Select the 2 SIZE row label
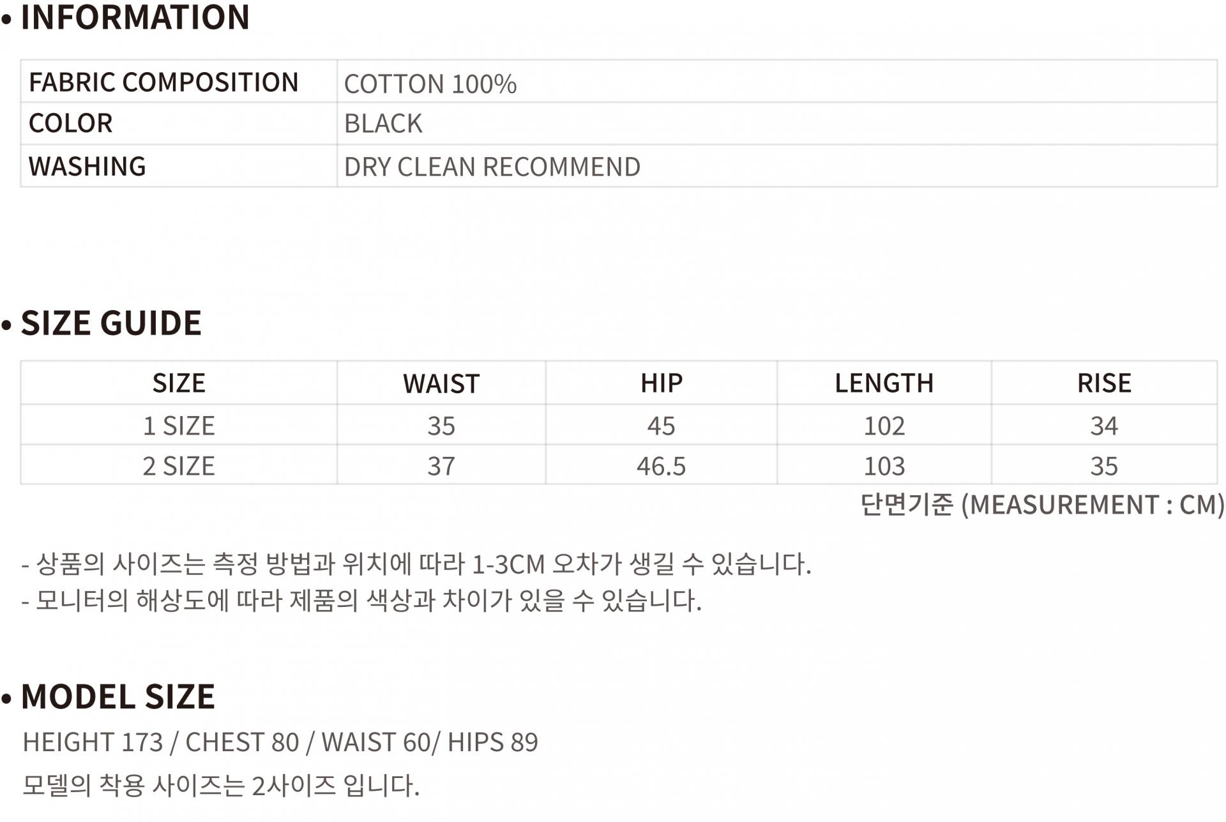This screenshot has width=1226, height=822. (x=179, y=466)
